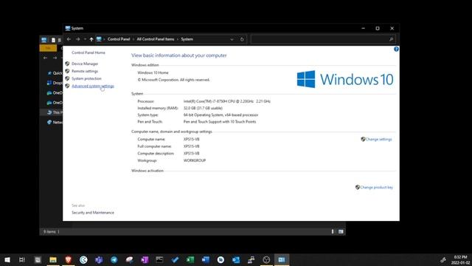Open Excel from the taskbar

[190, 259]
